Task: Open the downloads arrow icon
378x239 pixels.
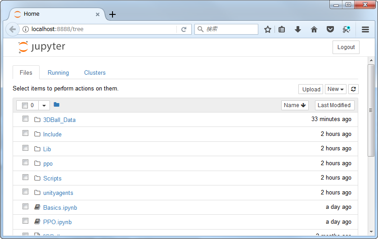Action: click(298, 29)
